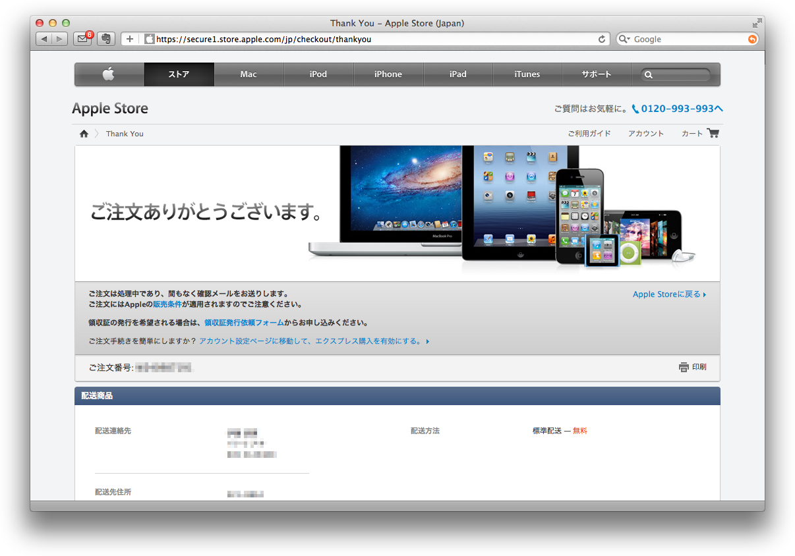Open the iTunes tab
This screenshot has height=556, width=795.
pyautogui.click(x=527, y=74)
